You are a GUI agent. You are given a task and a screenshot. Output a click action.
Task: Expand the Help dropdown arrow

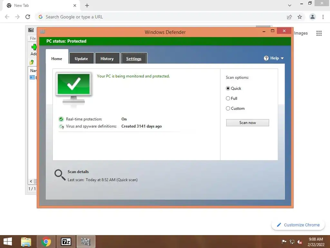coord(282,58)
